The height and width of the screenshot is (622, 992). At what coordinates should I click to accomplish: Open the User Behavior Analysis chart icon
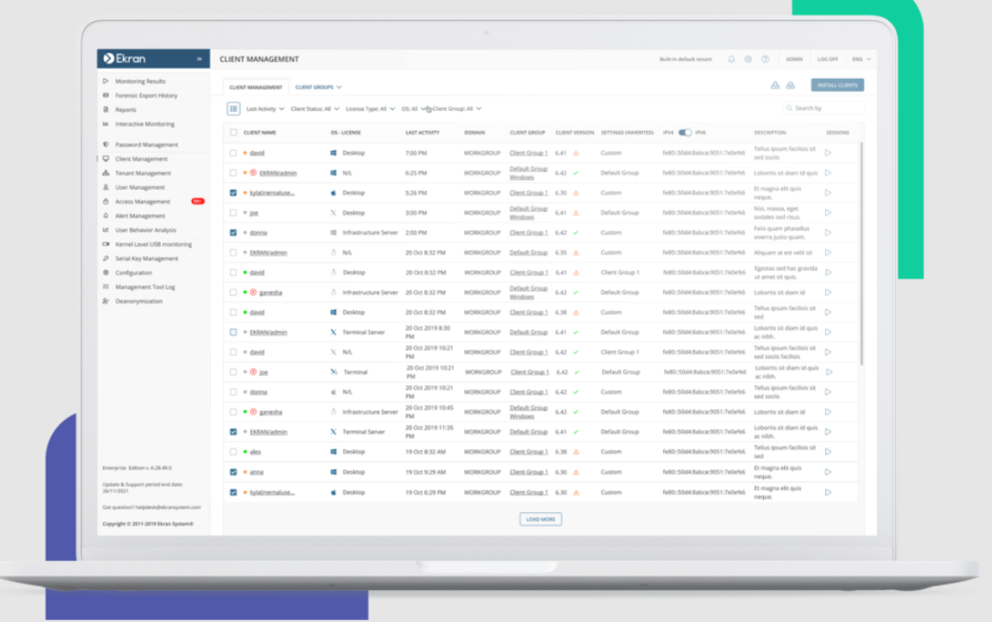[105, 230]
